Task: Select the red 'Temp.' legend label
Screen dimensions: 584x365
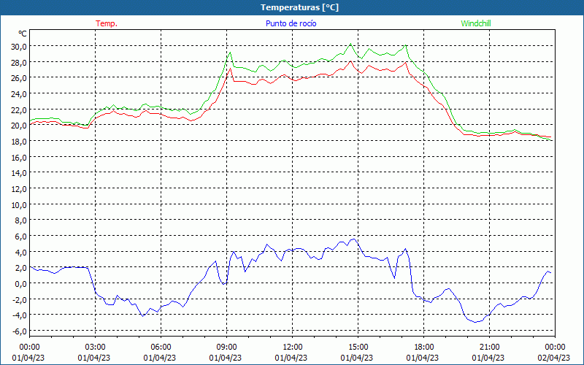Action: point(107,23)
